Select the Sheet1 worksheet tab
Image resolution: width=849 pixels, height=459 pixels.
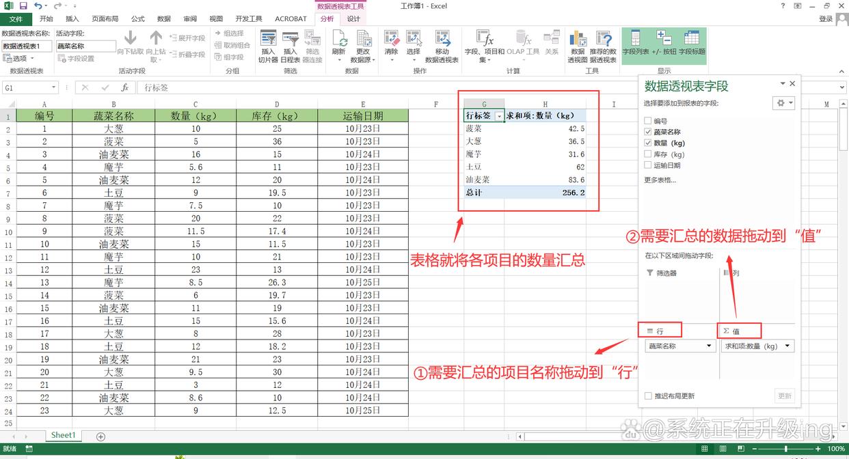(63, 436)
